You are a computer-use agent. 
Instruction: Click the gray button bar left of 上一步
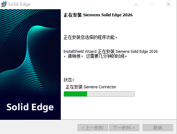38,127
